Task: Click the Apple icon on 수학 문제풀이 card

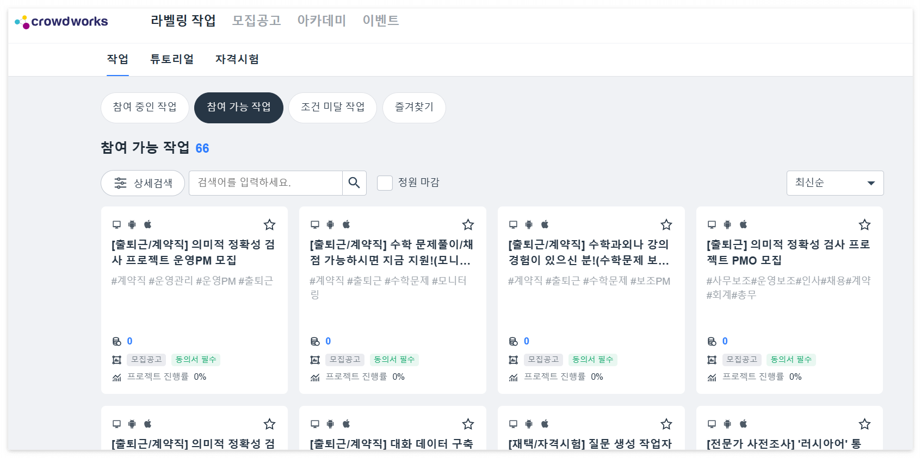Action: [346, 224]
